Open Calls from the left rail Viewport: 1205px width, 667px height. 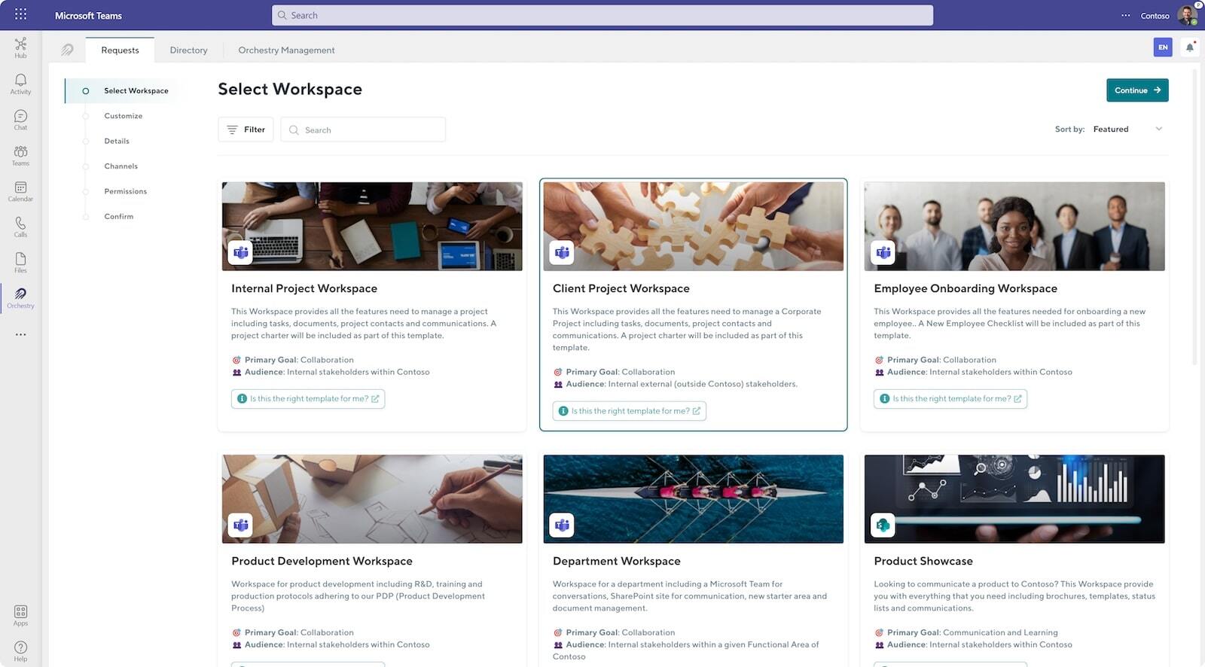(20, 226)
